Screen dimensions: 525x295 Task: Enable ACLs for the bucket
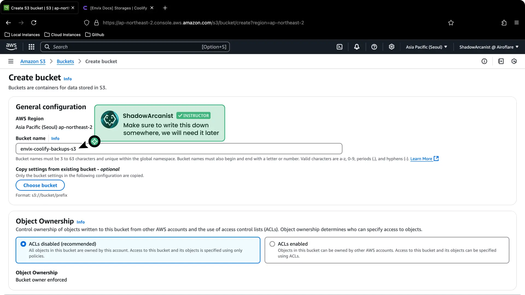click(x=272, y=244)
